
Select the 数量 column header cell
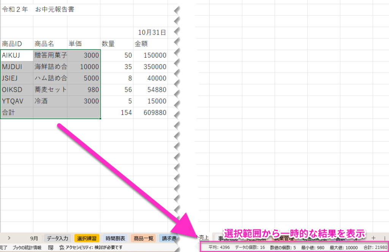117,44
